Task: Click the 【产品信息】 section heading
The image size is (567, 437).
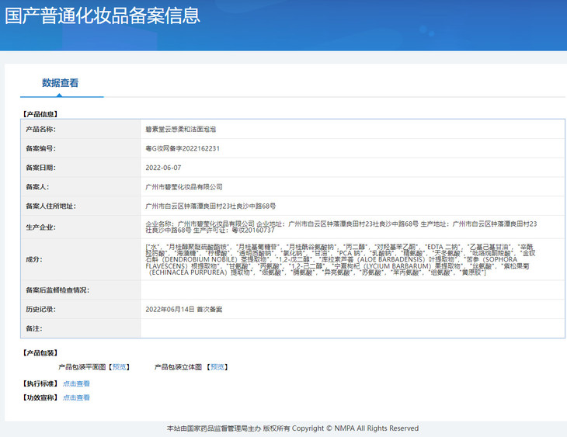Action: pos(40,113)
